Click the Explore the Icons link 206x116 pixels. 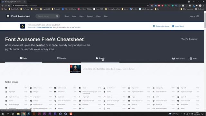pos(161,26)
